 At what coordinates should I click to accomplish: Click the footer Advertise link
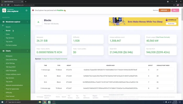click(x=106, y=97)
